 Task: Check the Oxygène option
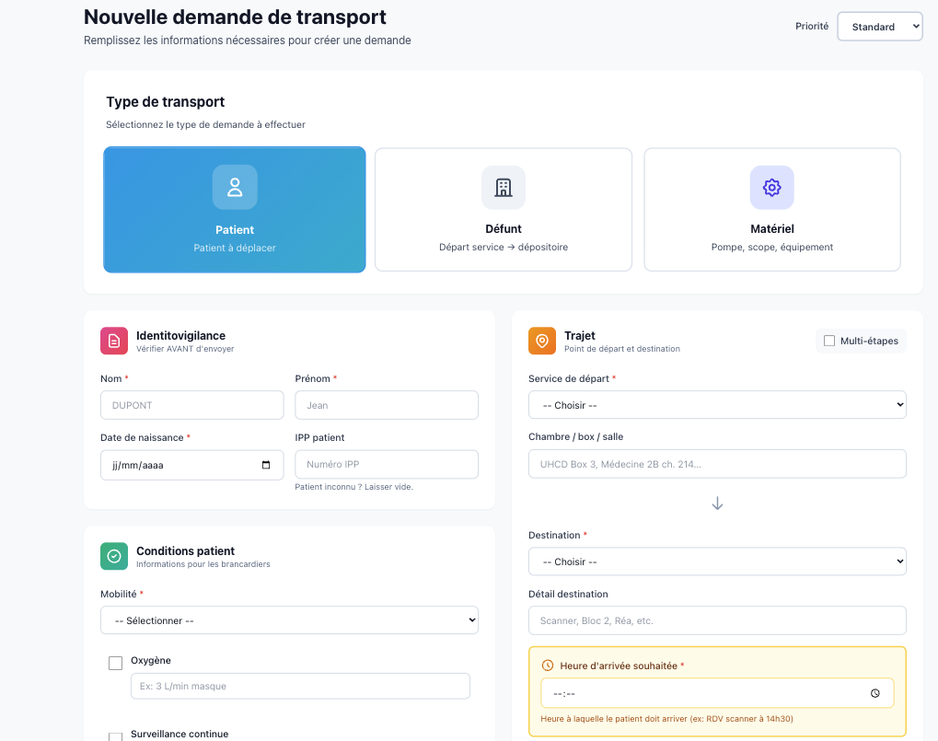(x=114, y=662)
